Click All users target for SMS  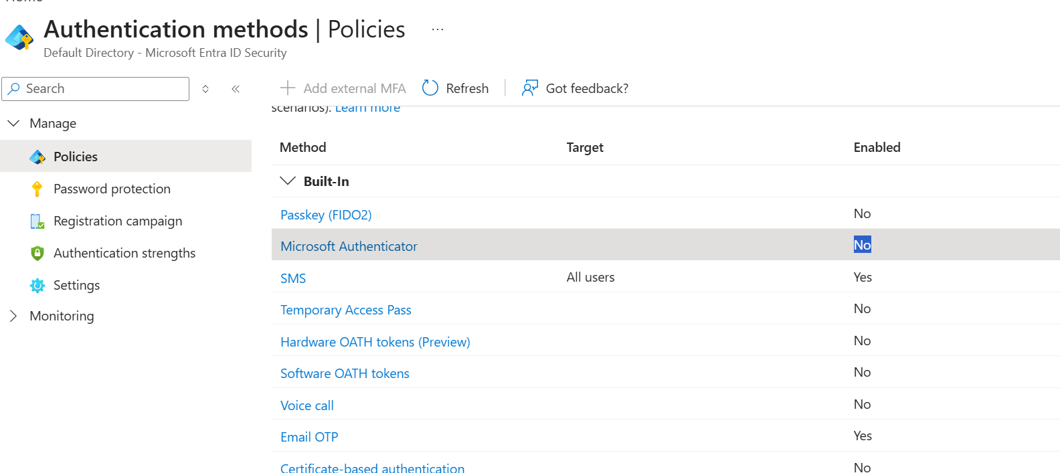point(590,277)
